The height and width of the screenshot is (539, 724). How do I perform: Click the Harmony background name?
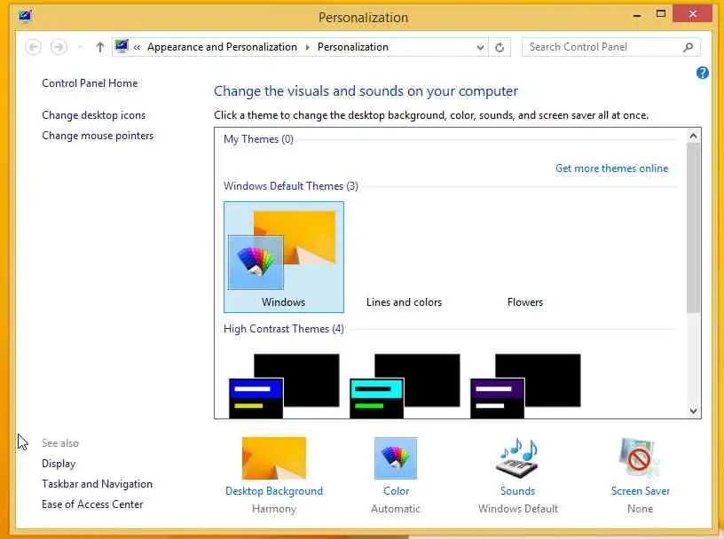tap(274, 509)
